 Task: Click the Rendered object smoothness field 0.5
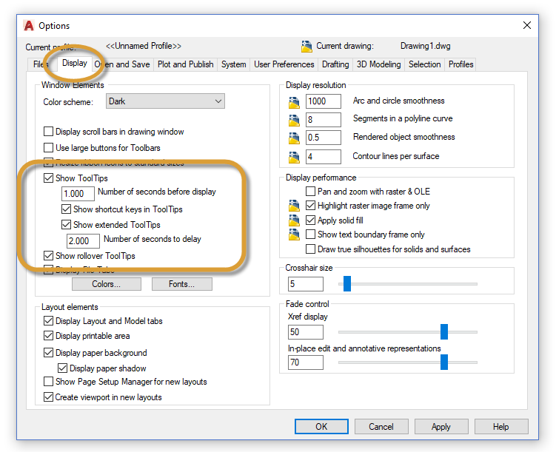(x=324, y=138)
